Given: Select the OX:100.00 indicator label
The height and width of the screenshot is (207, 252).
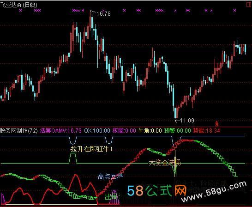Looking at the screenshot, I should click(97, 130).
